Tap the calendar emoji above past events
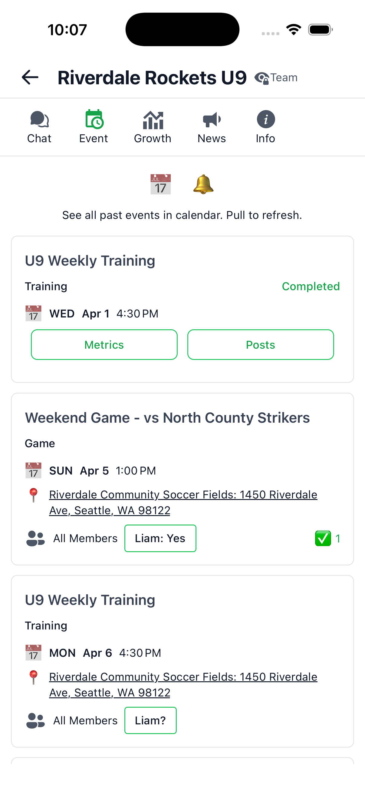Image resolution: width=365 pixels, height=795 pixels. 160,184
